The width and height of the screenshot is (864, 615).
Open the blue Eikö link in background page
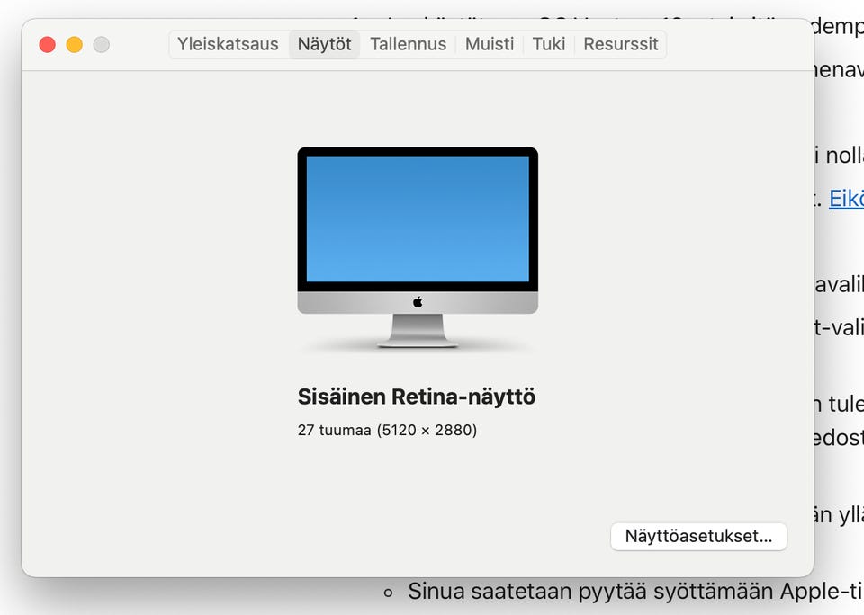[846, 198]
